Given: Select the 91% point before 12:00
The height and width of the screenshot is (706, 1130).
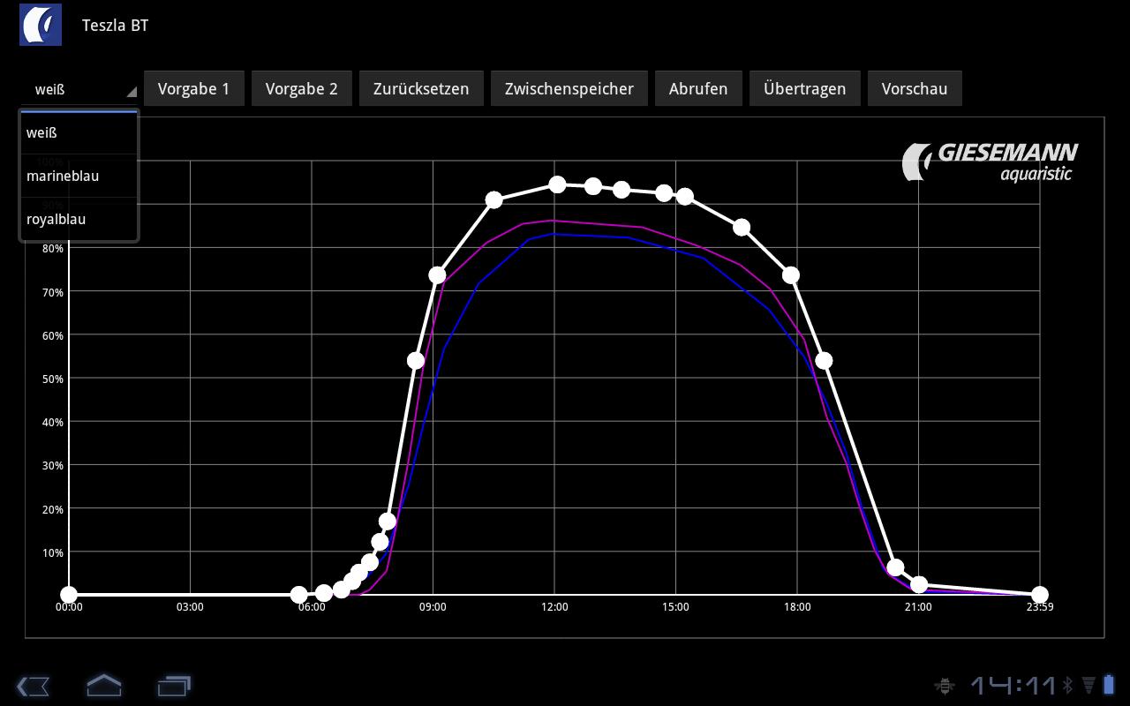Looking at the screenshot, I should click(494, 200).
